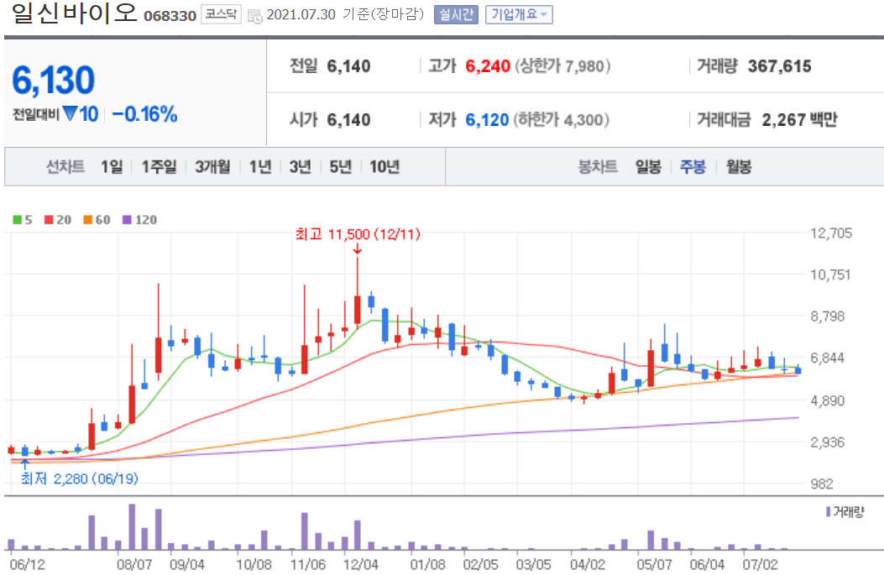Click the 하한가 4,300 text
The width and height of the screenshot is (884, 575).
click(562, 120)
